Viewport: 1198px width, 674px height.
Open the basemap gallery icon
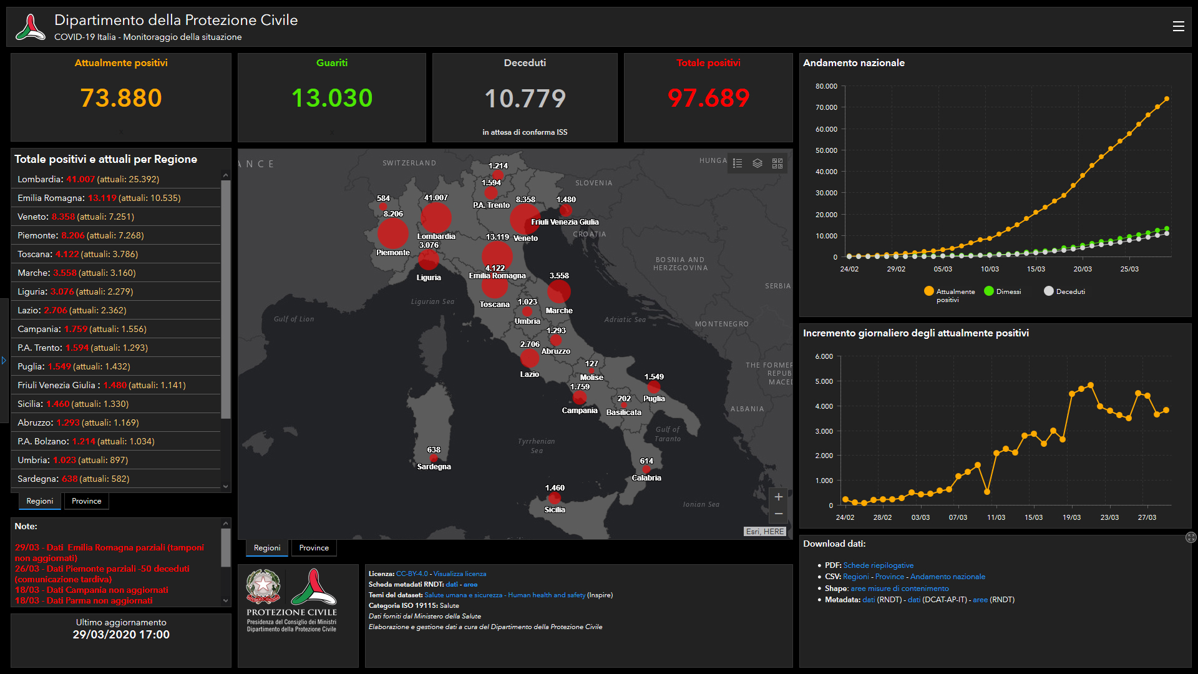(777, 164)
